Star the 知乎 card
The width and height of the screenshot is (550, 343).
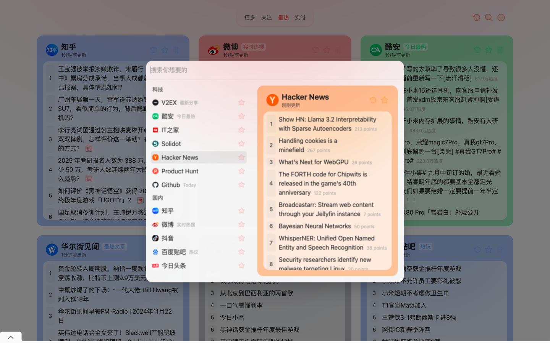tap(165, 50)
